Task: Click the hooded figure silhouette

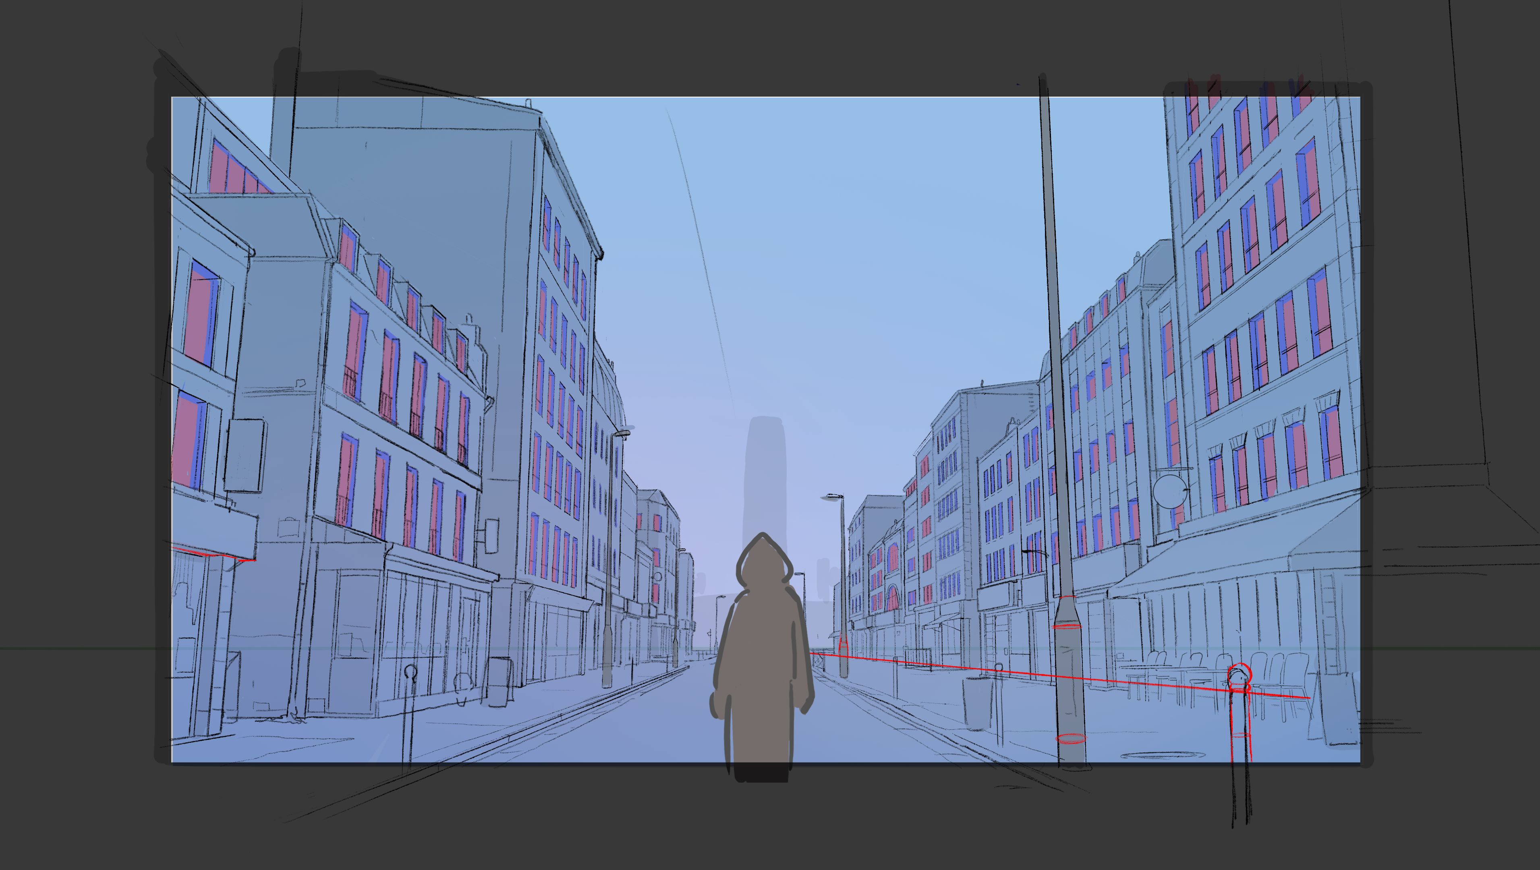Action: coord(762,646)
